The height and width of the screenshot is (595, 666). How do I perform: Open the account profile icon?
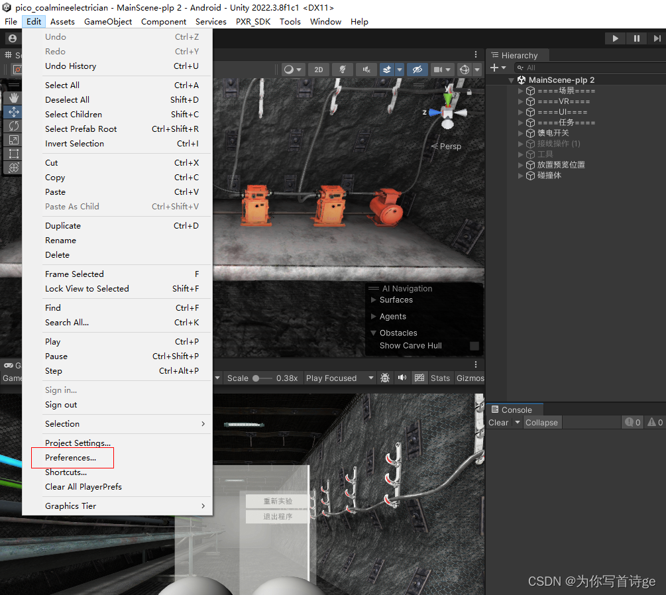(13, 38)
